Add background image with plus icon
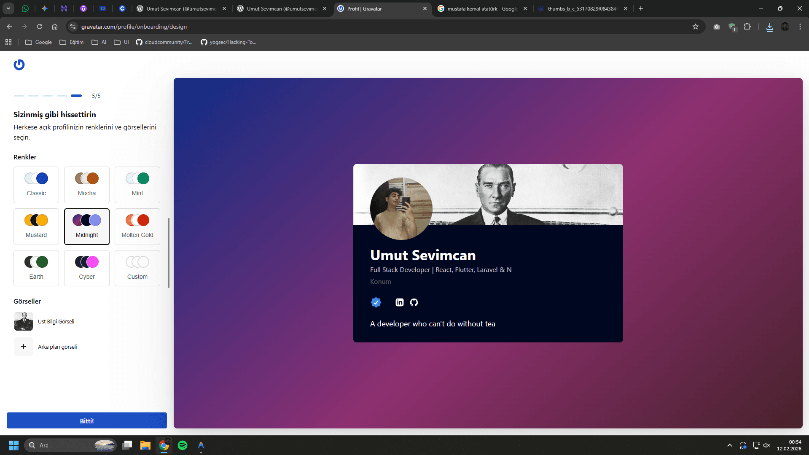Viewport: 809px width, 455px height. 24,347
